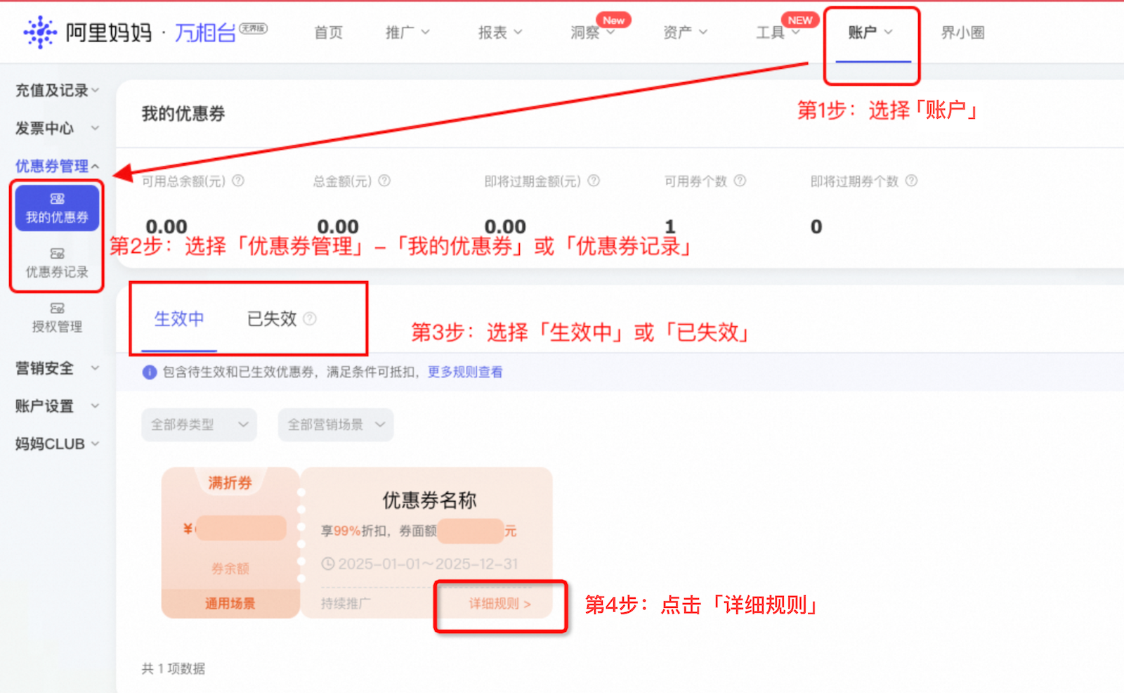Image resolution: width=1124 pixels, height=693 pixels.
Task: Click the clock icon by coupon dates
Action: [327, 564]
